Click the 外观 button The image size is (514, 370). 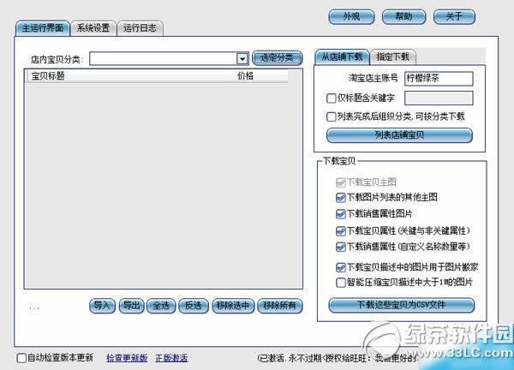tap(351, 17)
